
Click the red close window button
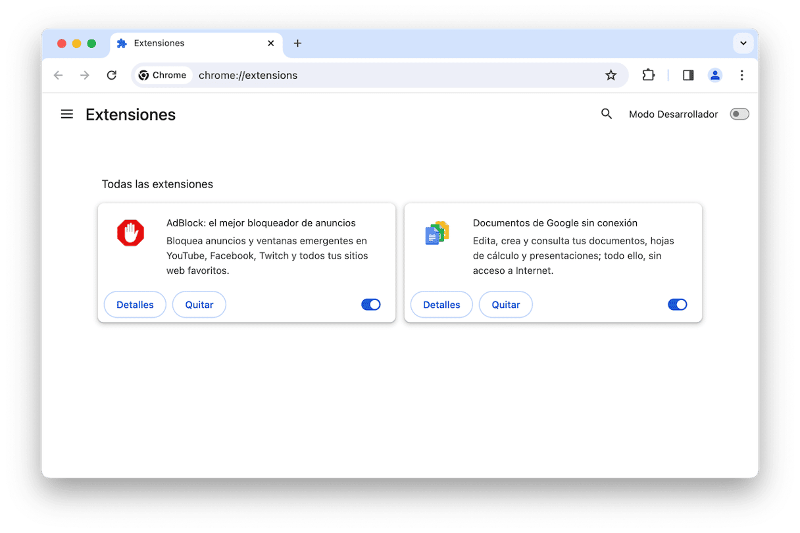tap(62, 43)
